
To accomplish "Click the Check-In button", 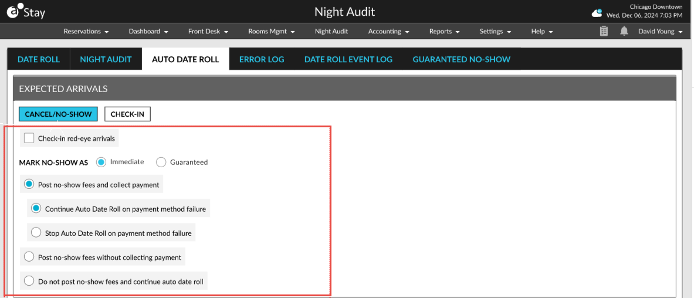I will 127,114.
